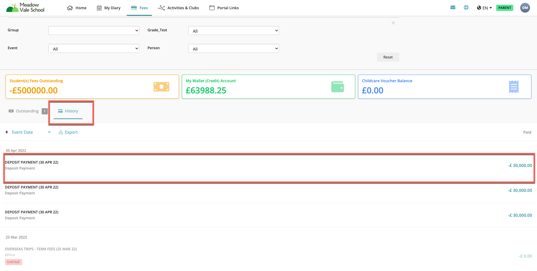Open the Event filter dropdown
This screenshot has height=271, width=537.
coord(94,48)
